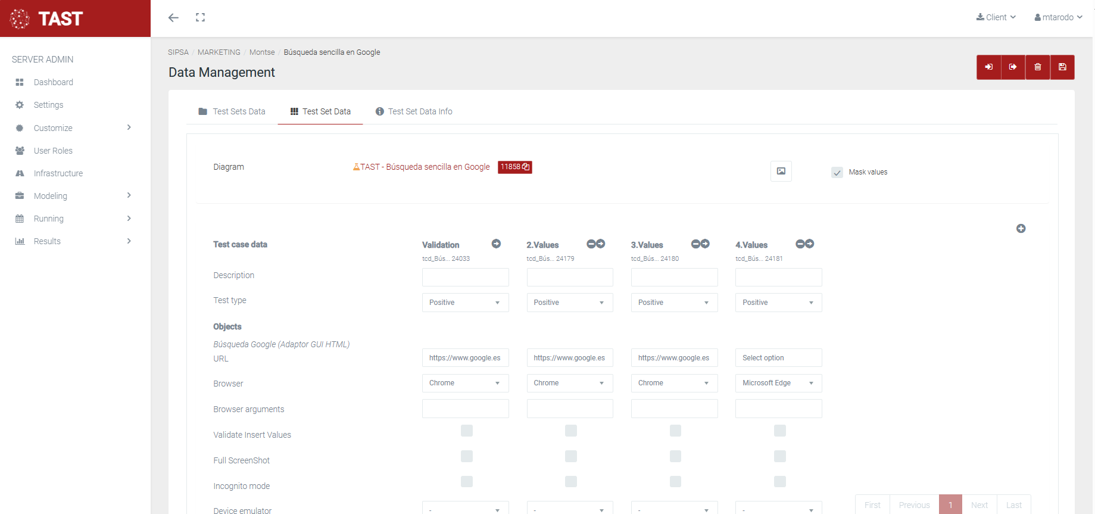Viewport: 1095px width, 514px height.
Task: Click the Description field under 3.Values
Action: [x=674, y=278]
